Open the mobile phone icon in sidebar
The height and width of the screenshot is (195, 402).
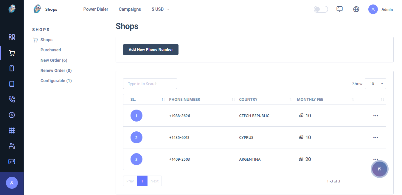[12, 68]
